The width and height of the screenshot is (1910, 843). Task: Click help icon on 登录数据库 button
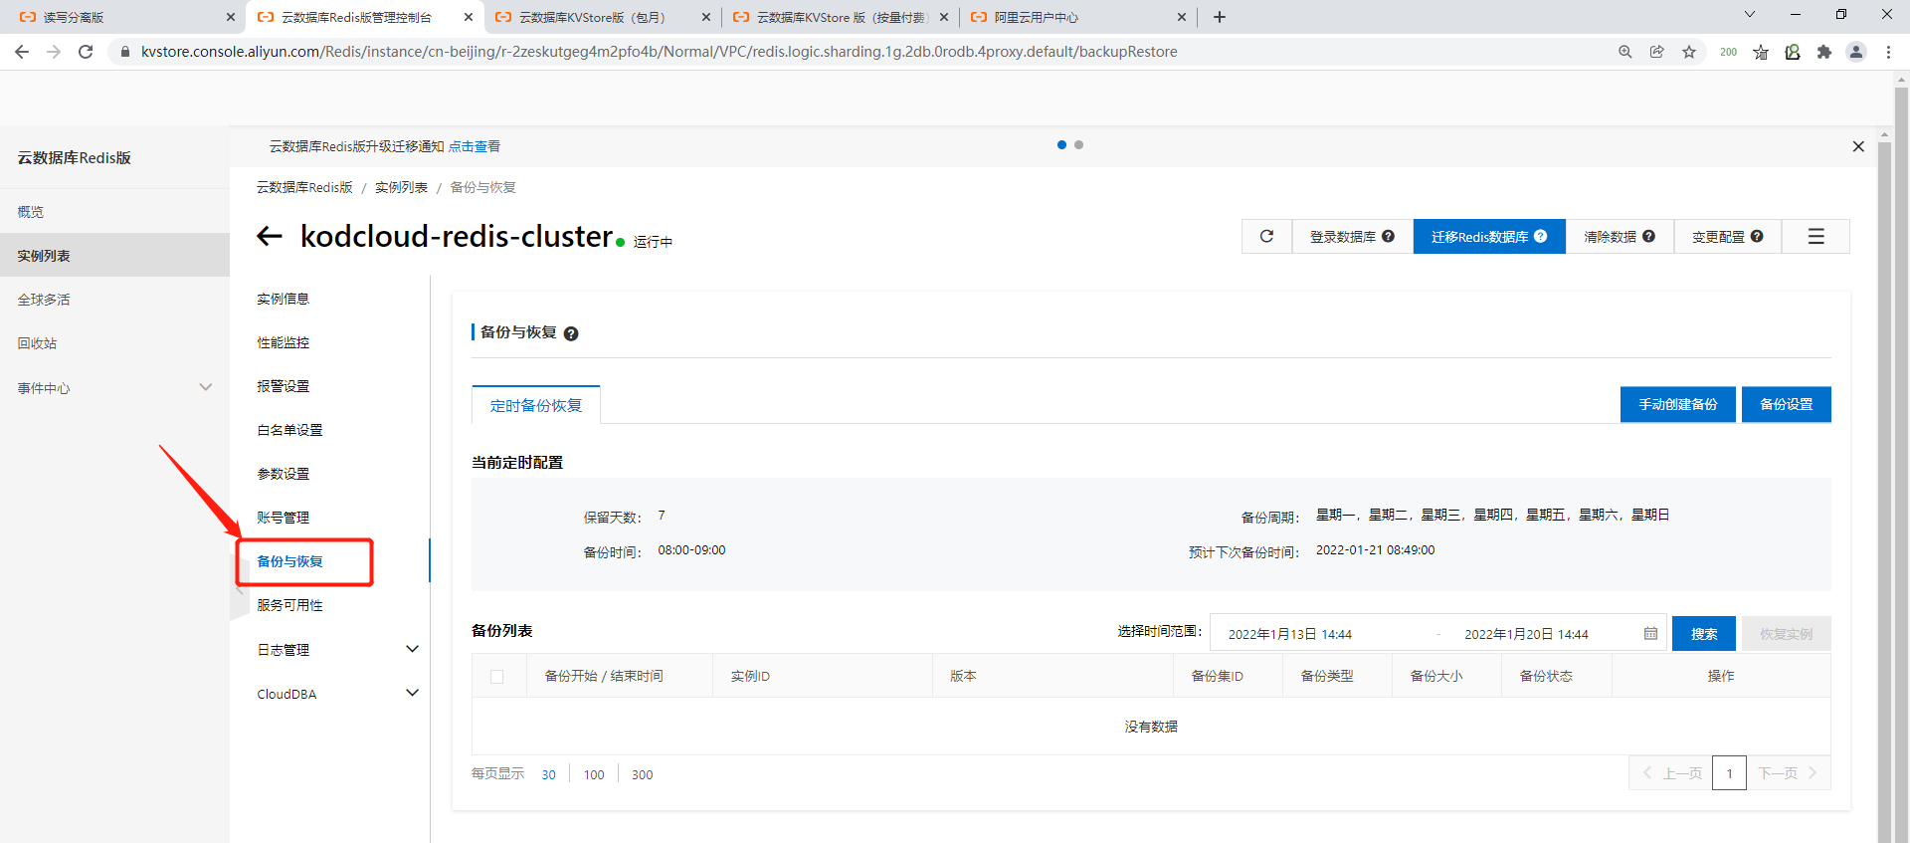pyautogui.click(x=1388, y=237)
